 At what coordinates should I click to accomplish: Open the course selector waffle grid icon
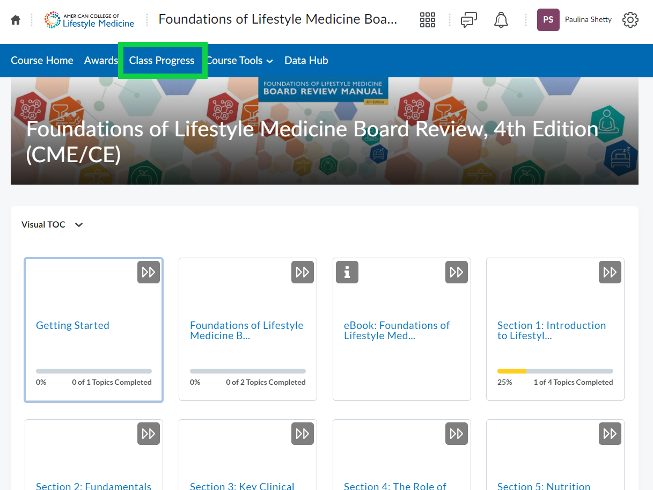428,20
